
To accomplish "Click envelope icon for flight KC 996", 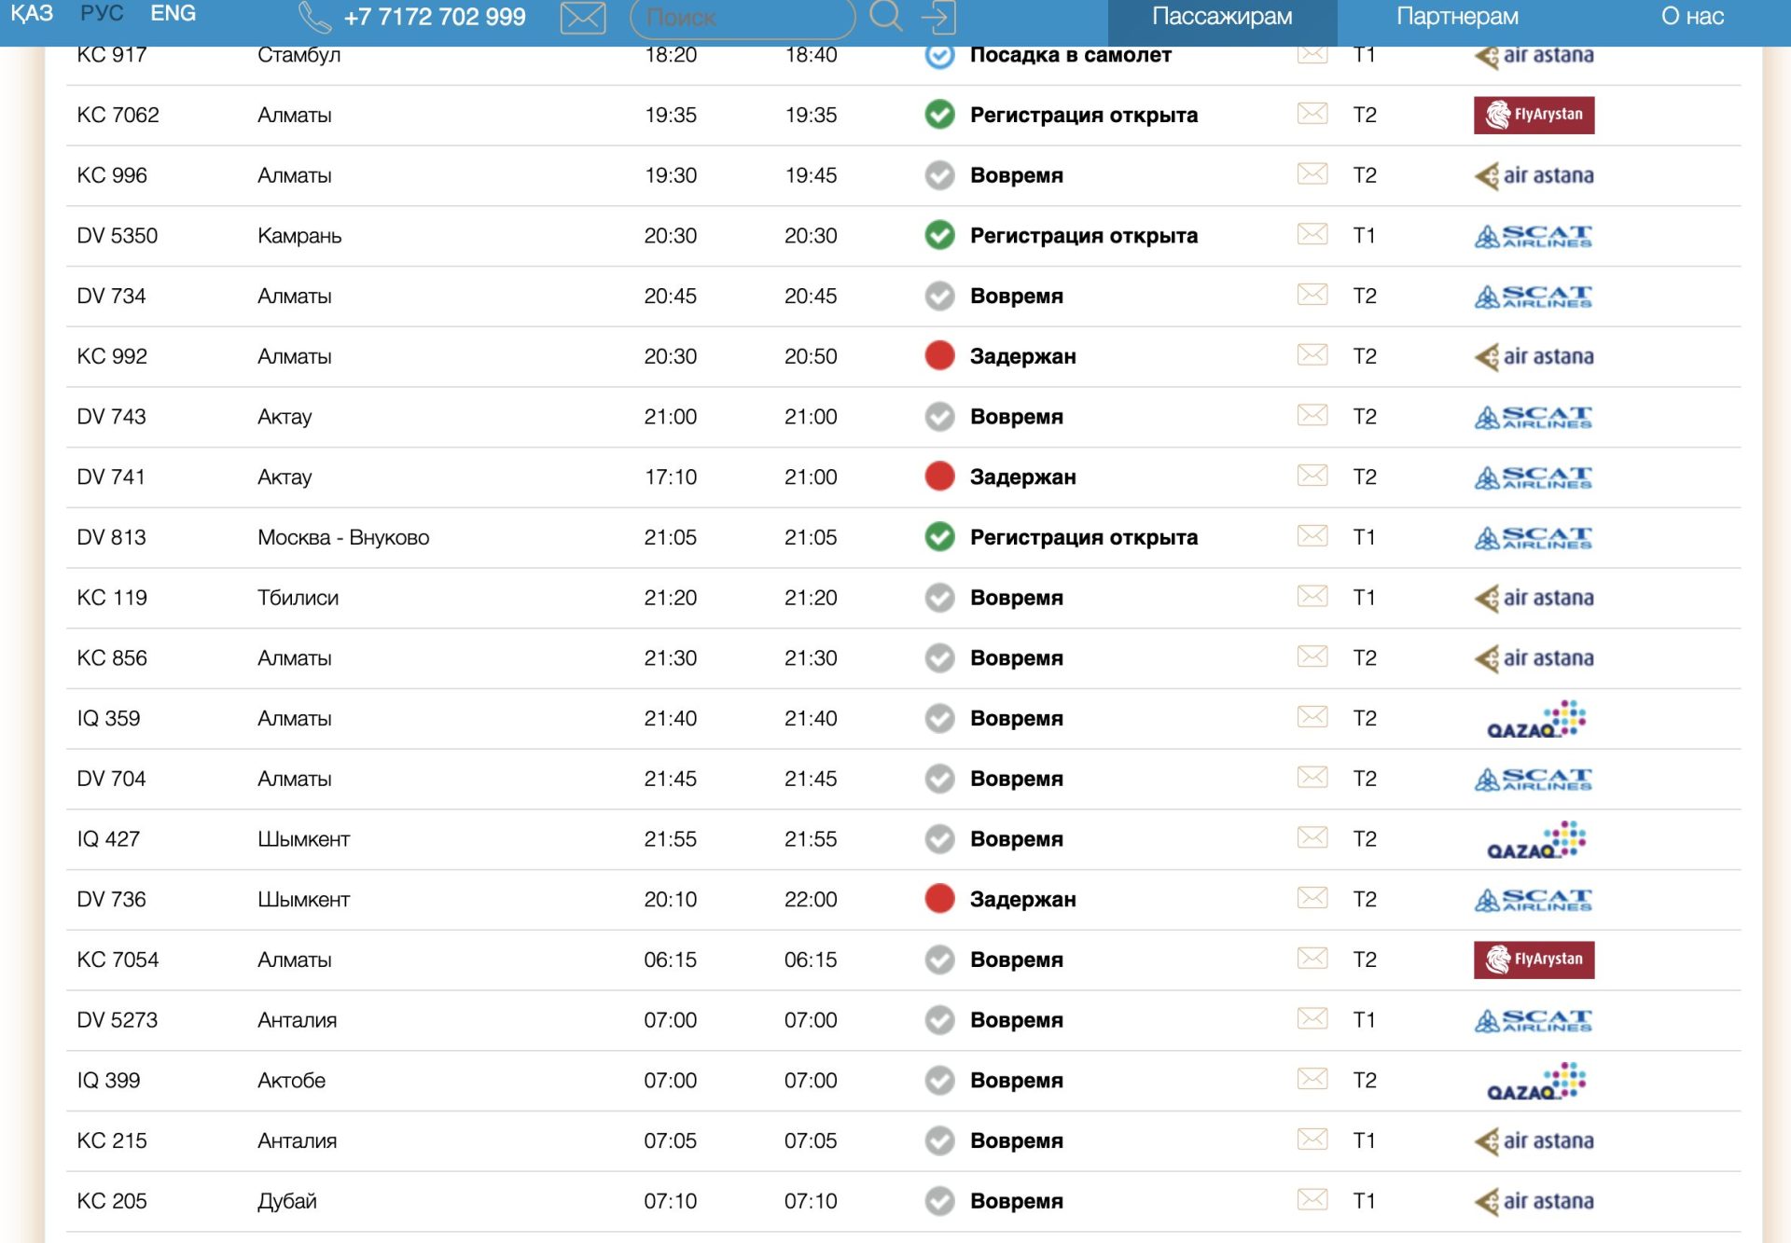I will point(1312,174).
